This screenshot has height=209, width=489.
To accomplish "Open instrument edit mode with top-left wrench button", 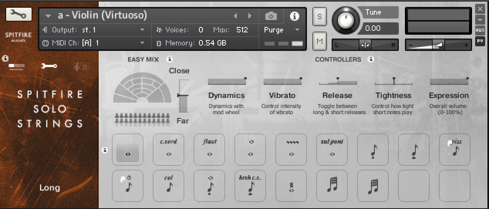I will (x=19, y=15).
